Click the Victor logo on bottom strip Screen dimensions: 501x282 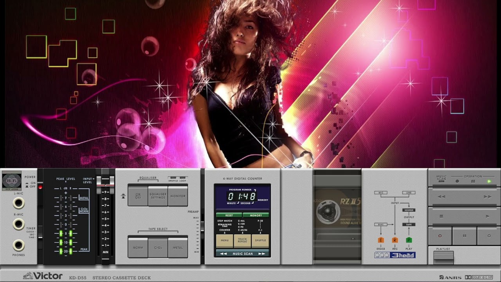point(43,276)
